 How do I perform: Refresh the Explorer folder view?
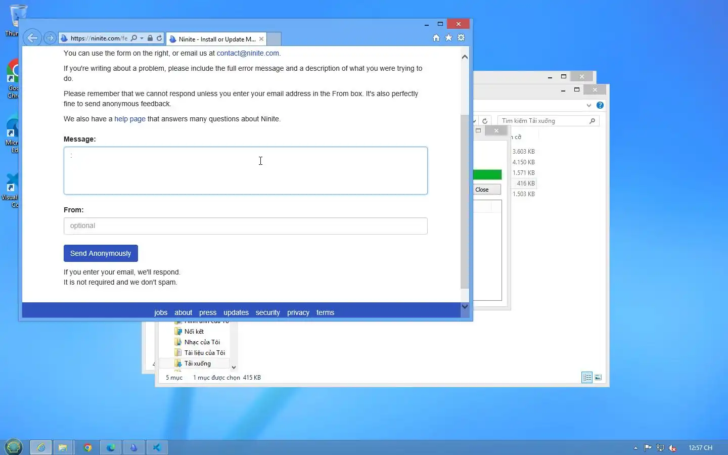tap(485, 121)
